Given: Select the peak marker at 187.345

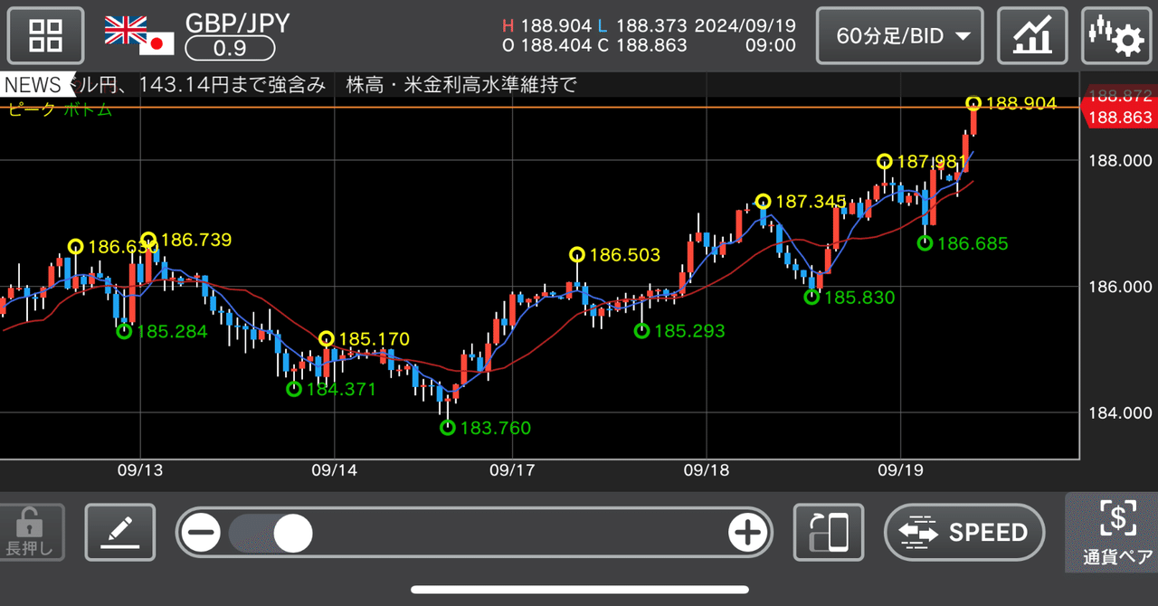Looking at the screenshot, I should (x=763, y=202).
